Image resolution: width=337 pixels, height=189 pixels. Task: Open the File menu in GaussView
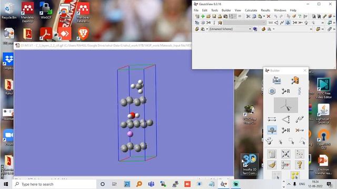[196, 10]
